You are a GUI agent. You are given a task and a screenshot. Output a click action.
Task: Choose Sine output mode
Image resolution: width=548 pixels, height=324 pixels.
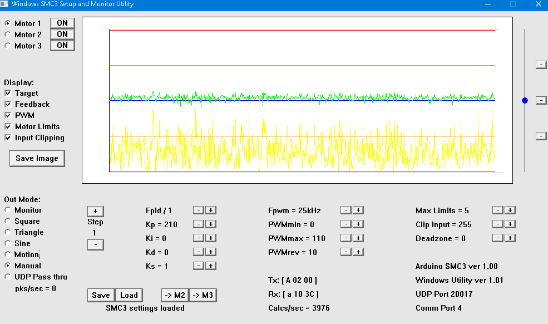click(x=8, y=244)
